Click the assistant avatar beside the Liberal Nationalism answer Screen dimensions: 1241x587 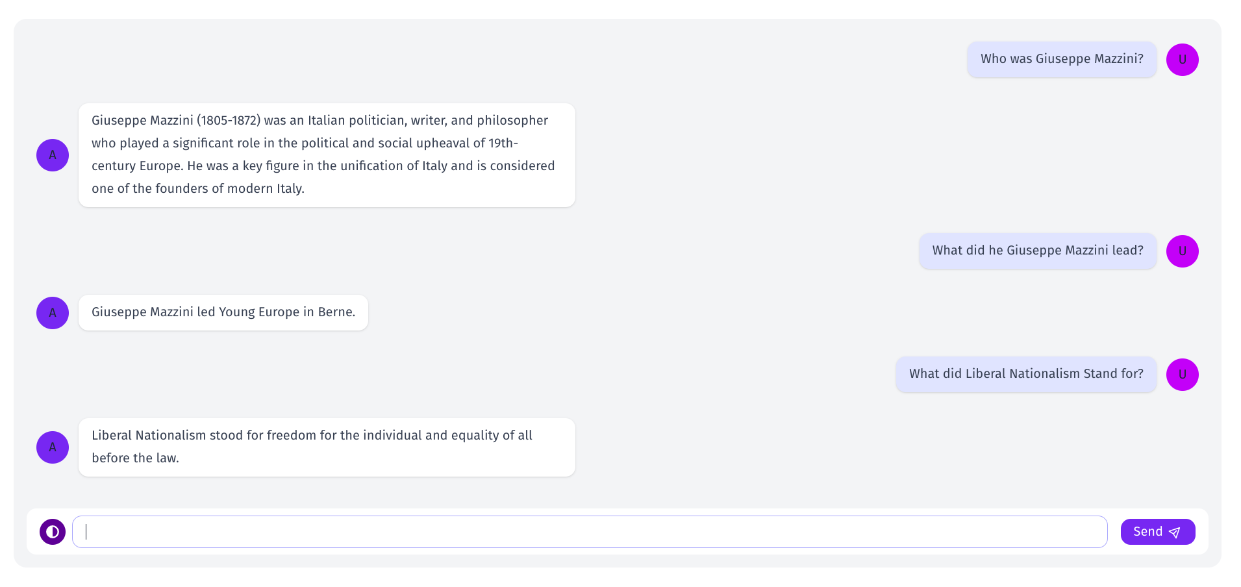tap(53, 447)
